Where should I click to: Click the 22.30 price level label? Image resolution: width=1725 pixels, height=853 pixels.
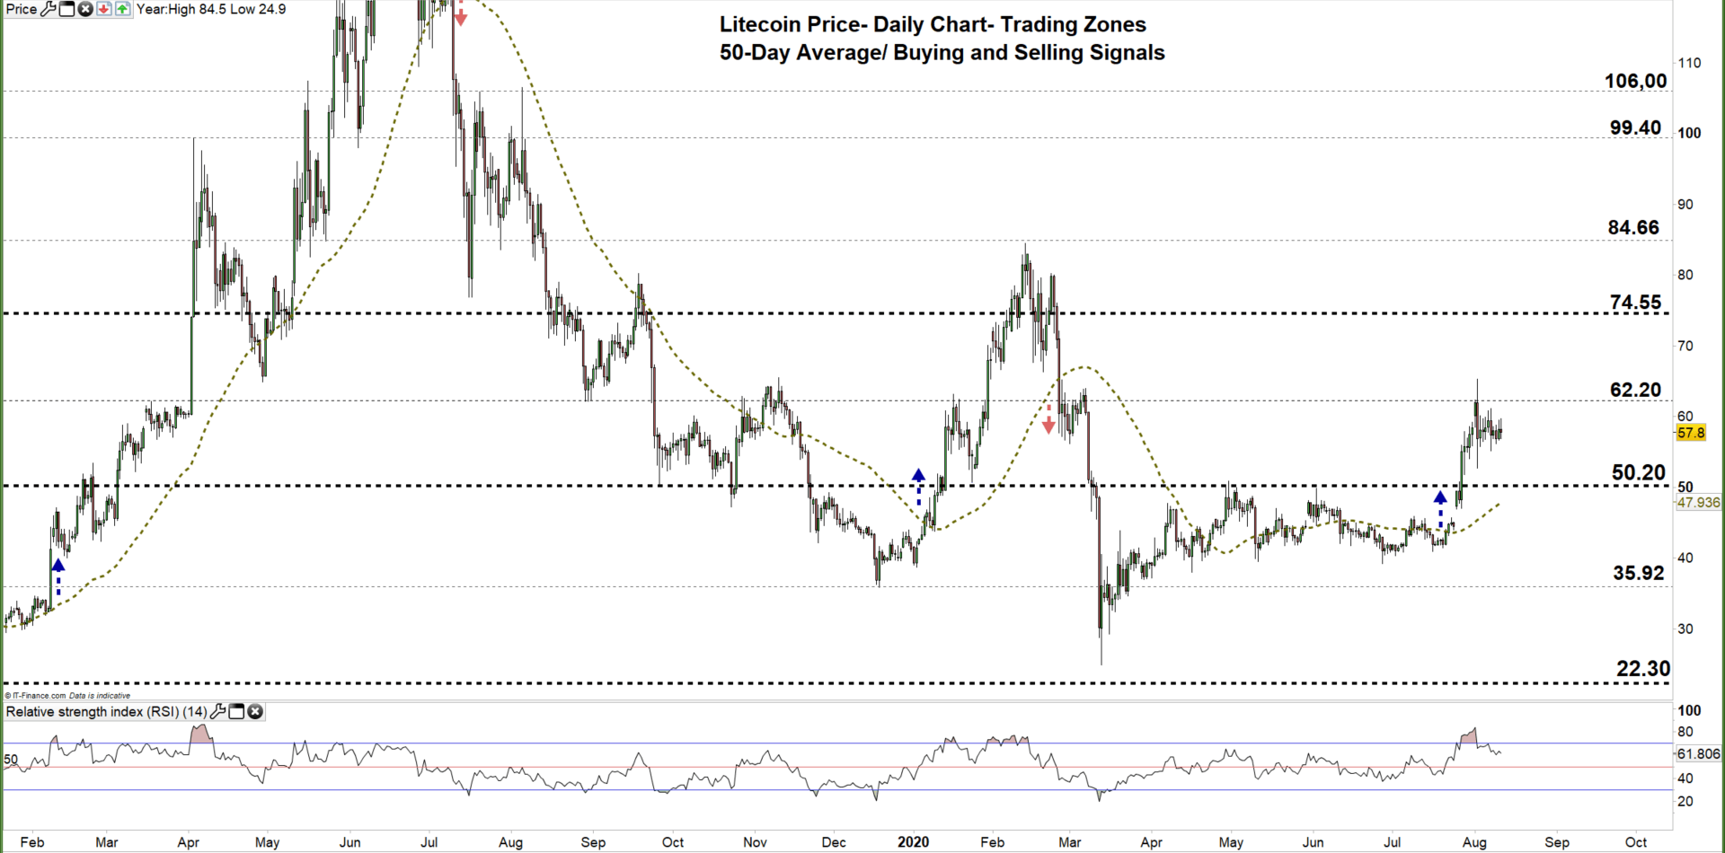point(1643,669)
